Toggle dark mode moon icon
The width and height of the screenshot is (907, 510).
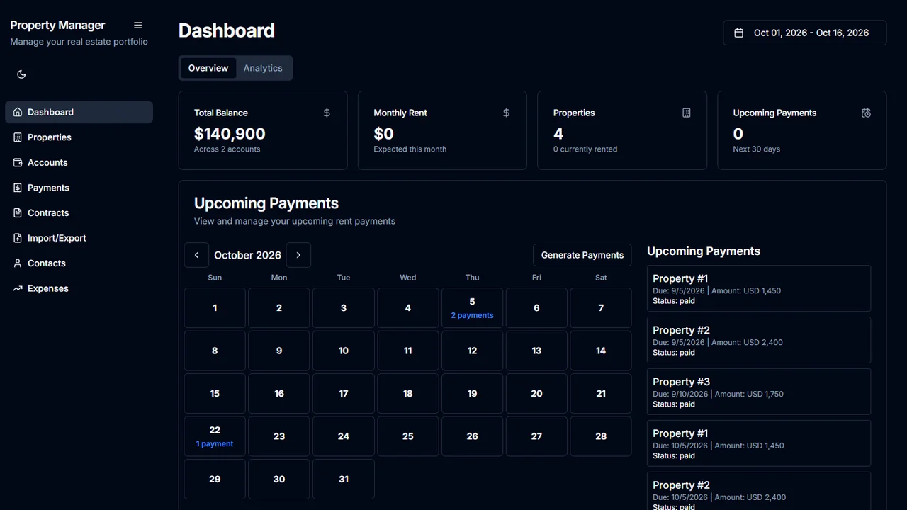coord(21,74)
